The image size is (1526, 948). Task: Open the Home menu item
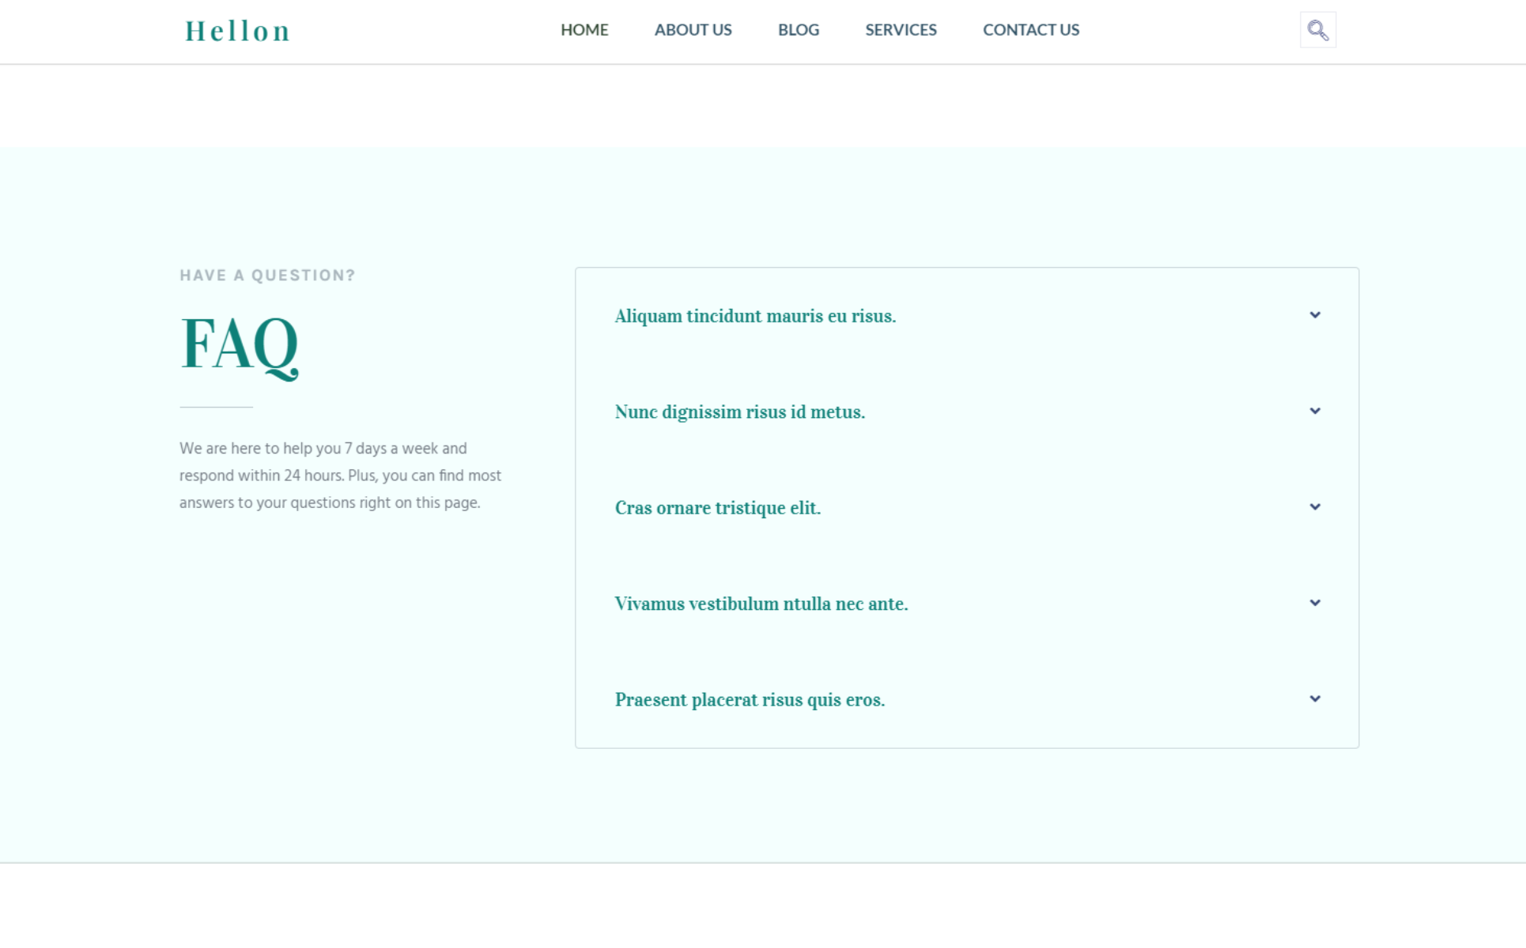click(x=584, y=30)
